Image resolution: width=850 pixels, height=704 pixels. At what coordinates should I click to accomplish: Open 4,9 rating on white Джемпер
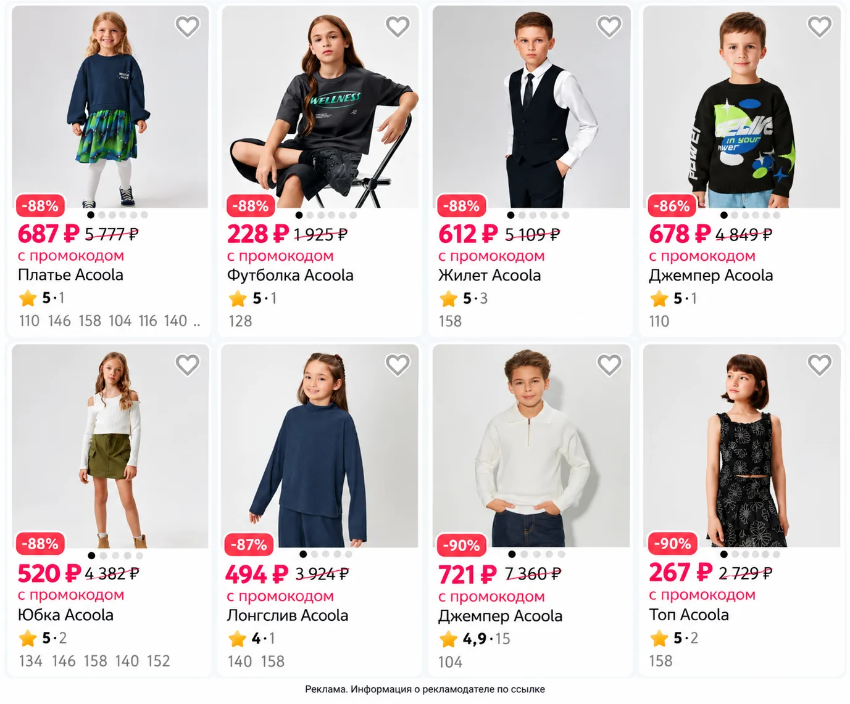(x=475, y=639)
